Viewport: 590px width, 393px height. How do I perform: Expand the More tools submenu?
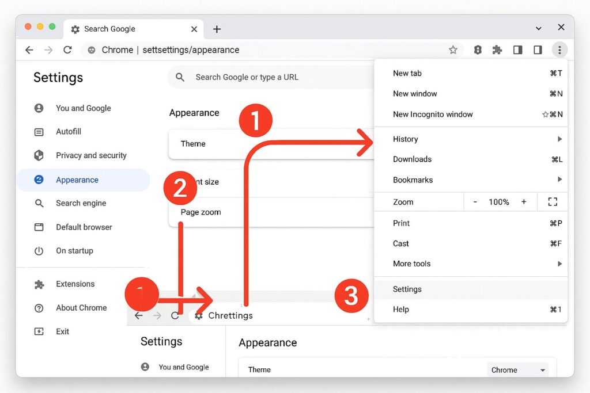pos(471,264)
